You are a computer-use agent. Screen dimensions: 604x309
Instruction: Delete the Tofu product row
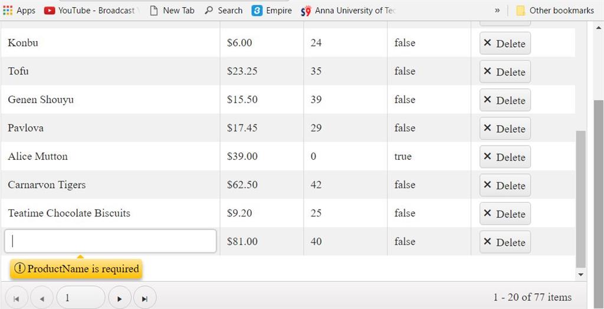pyautogui.click(x=505, y=72)
